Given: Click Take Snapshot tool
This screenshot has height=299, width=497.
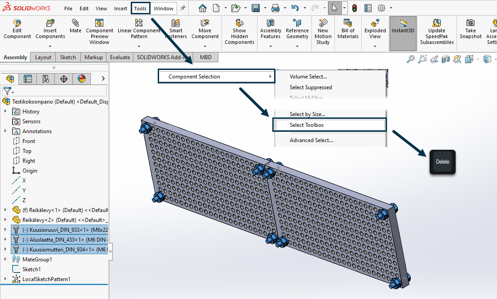Looking at the screenshot, I should pyautogui.click(x=470, y=29).
